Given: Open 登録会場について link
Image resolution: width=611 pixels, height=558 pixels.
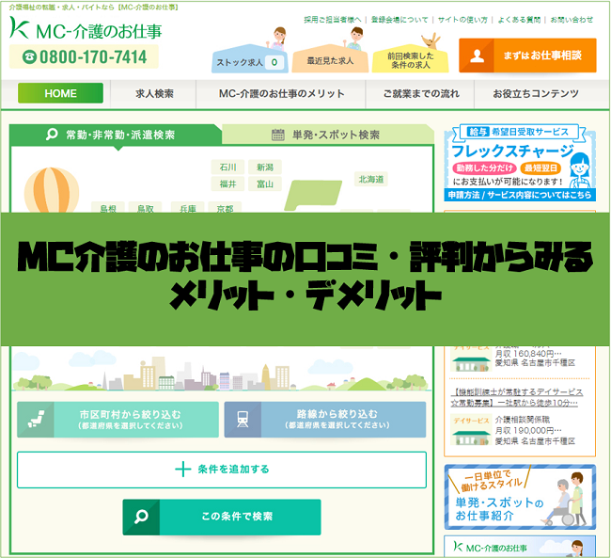Looking at the screenshot, I should (x=399, y=20).
